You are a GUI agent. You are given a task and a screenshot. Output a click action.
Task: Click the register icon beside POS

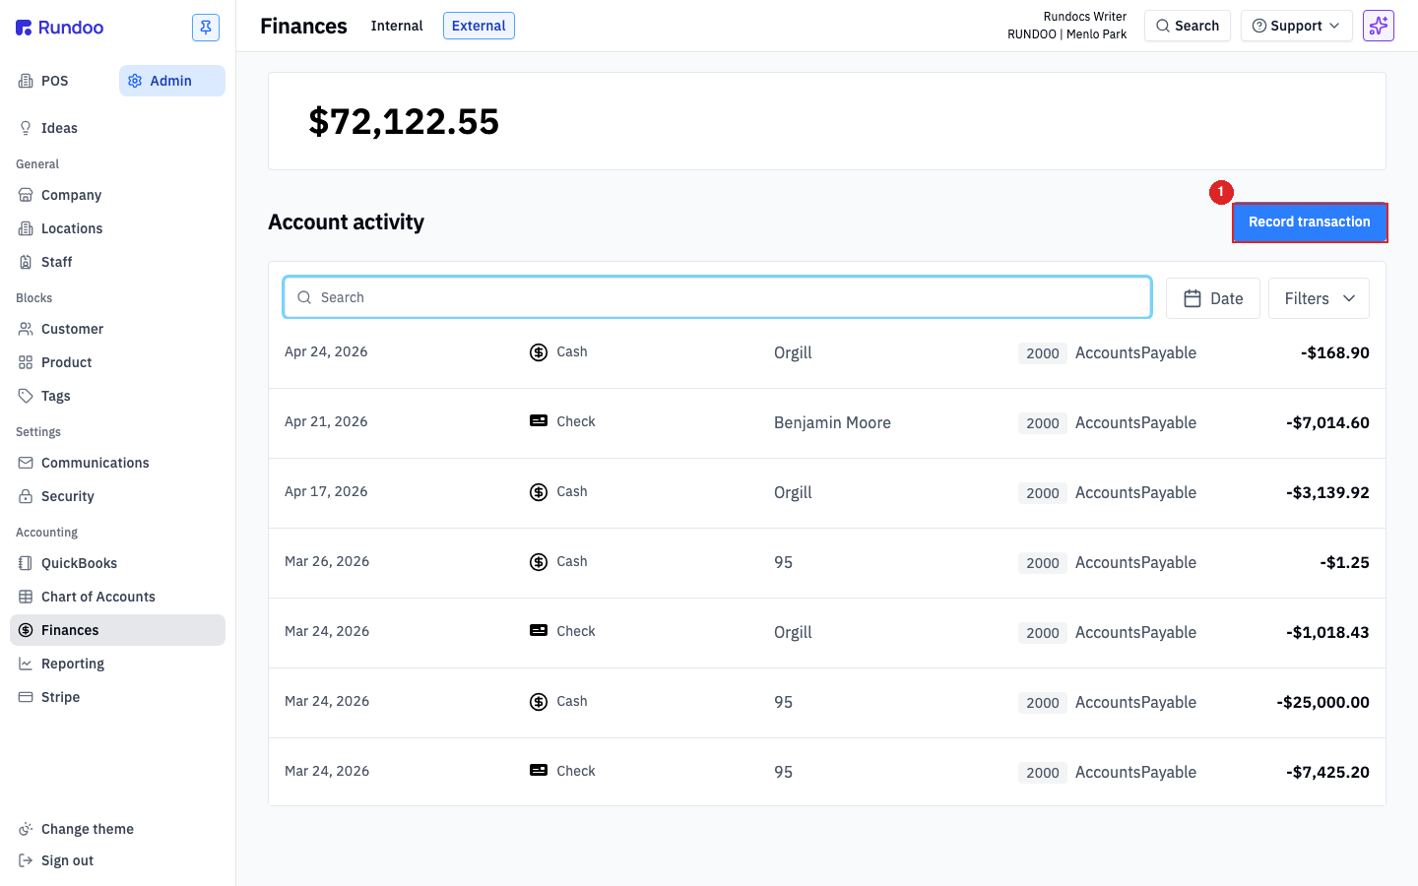coord(26,81)
